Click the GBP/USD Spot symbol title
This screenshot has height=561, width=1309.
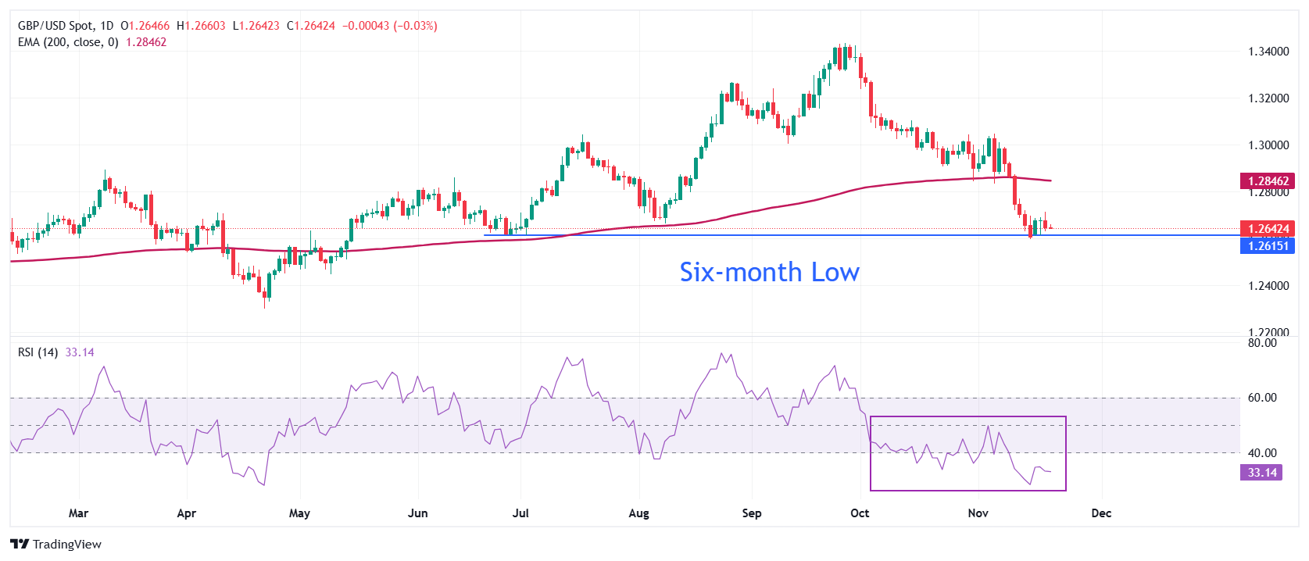point(55,26)
